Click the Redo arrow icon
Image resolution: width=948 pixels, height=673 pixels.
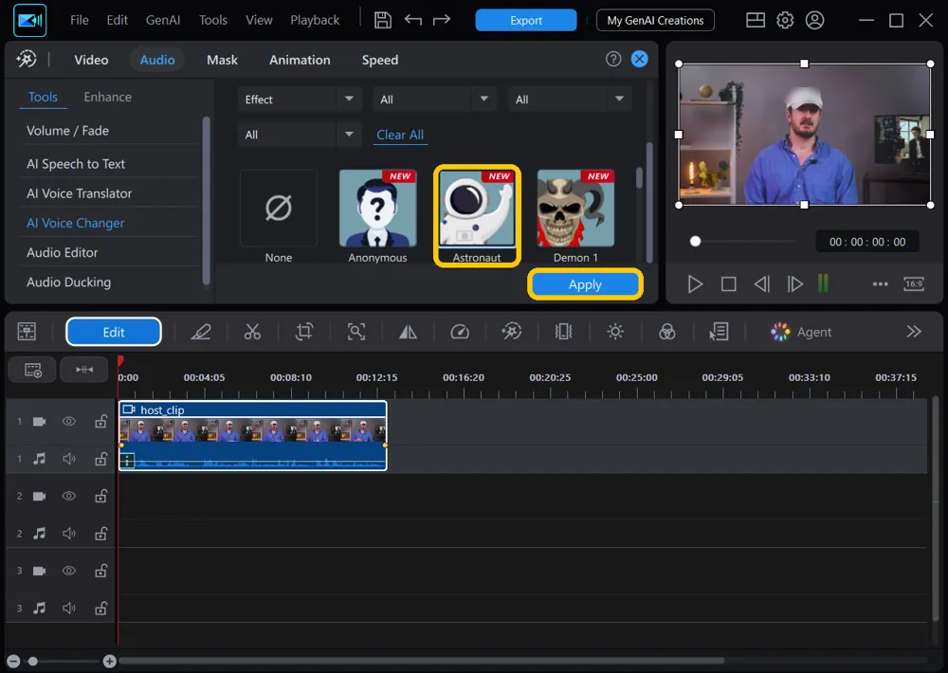pos(442,20)
